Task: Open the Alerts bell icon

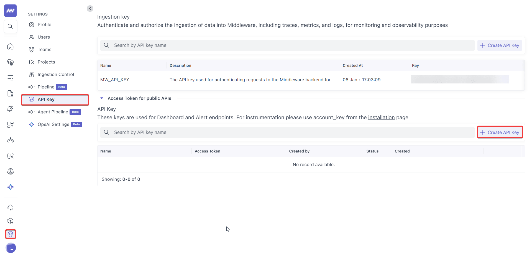Action: [10, 109]
